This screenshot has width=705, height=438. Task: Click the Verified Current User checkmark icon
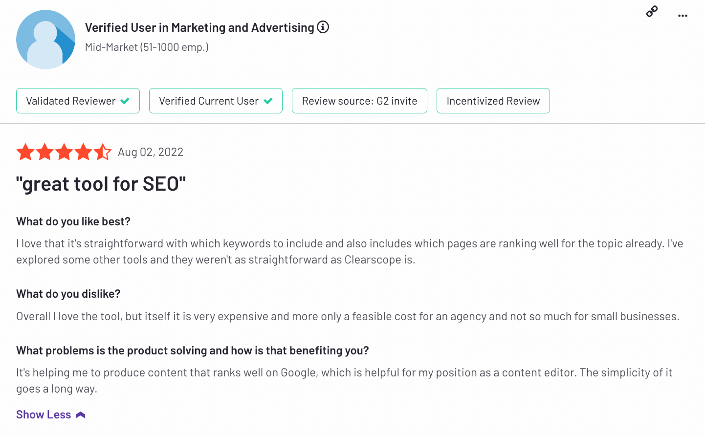pyautogui.click(x=268, y=101)
